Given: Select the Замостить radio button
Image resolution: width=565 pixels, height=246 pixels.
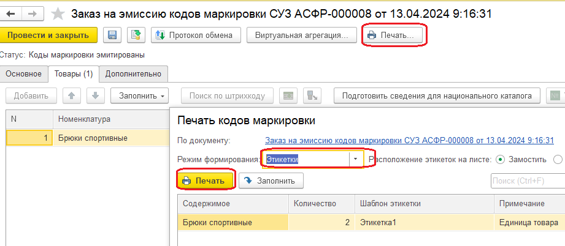Looking at the screenshot, I should click(x=500, y=159).
